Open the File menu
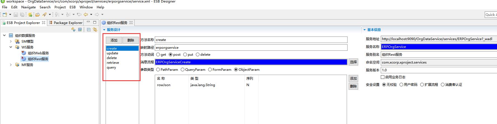Image resolution: width=497 pixels, height=124 pixels. pos(5,7)
